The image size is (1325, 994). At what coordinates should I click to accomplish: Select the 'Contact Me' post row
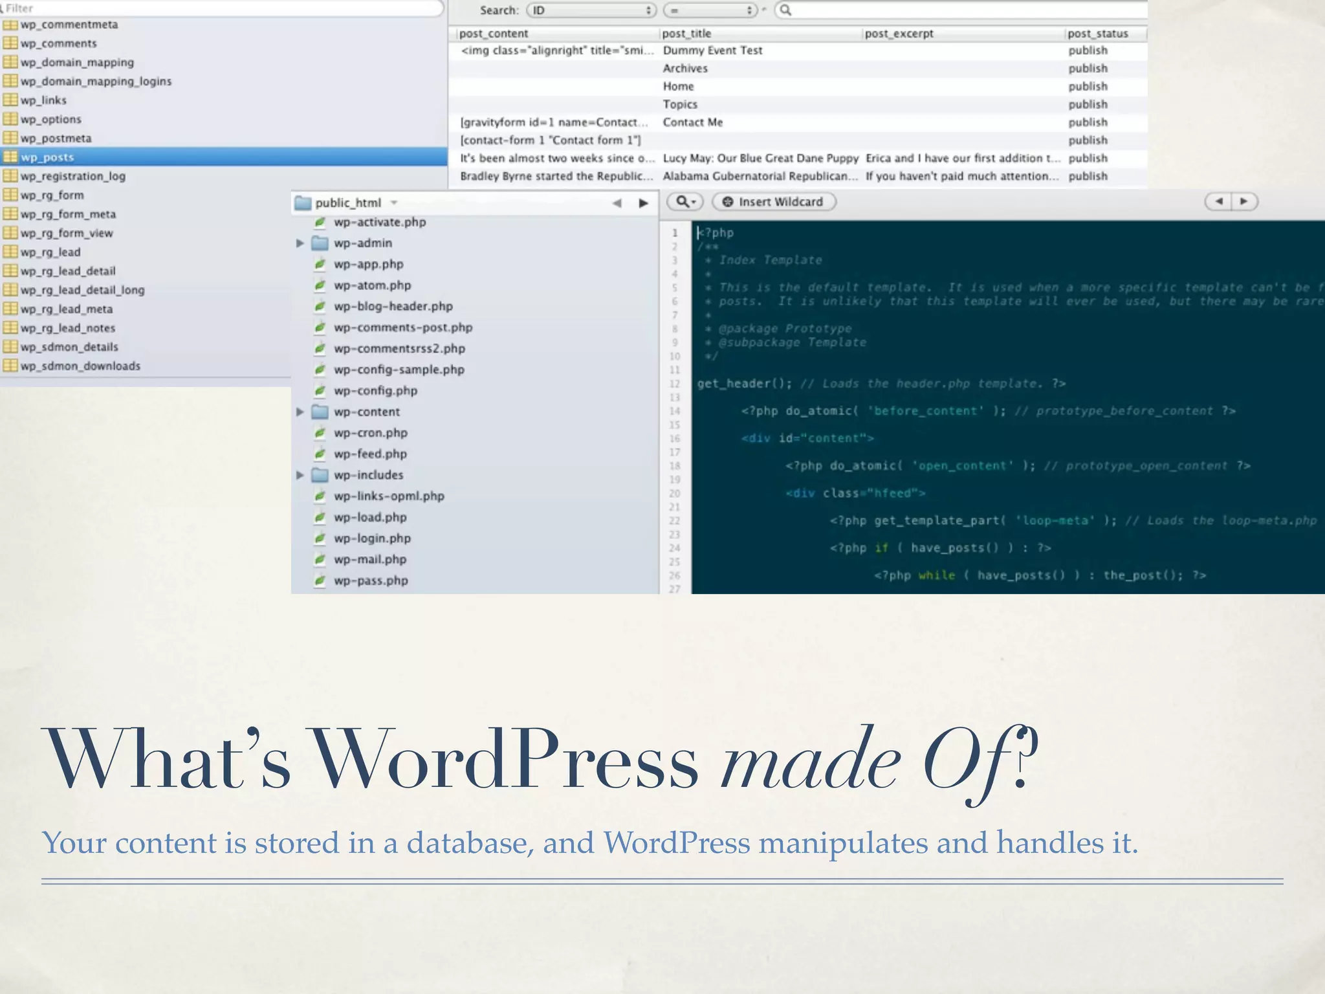point(798,122)
